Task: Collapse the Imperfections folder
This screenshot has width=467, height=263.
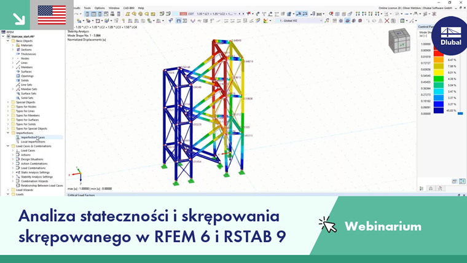Action: click(8, 133)
